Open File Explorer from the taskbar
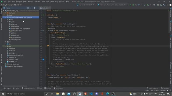The width and height of the screenshot is (172, 96). click(58, 94)
